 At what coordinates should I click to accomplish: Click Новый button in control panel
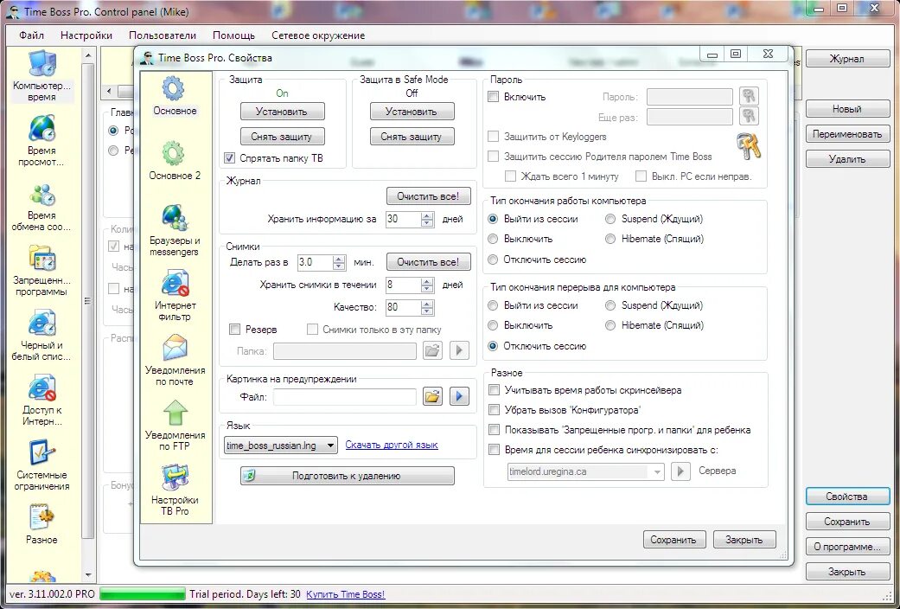point(847,109)
